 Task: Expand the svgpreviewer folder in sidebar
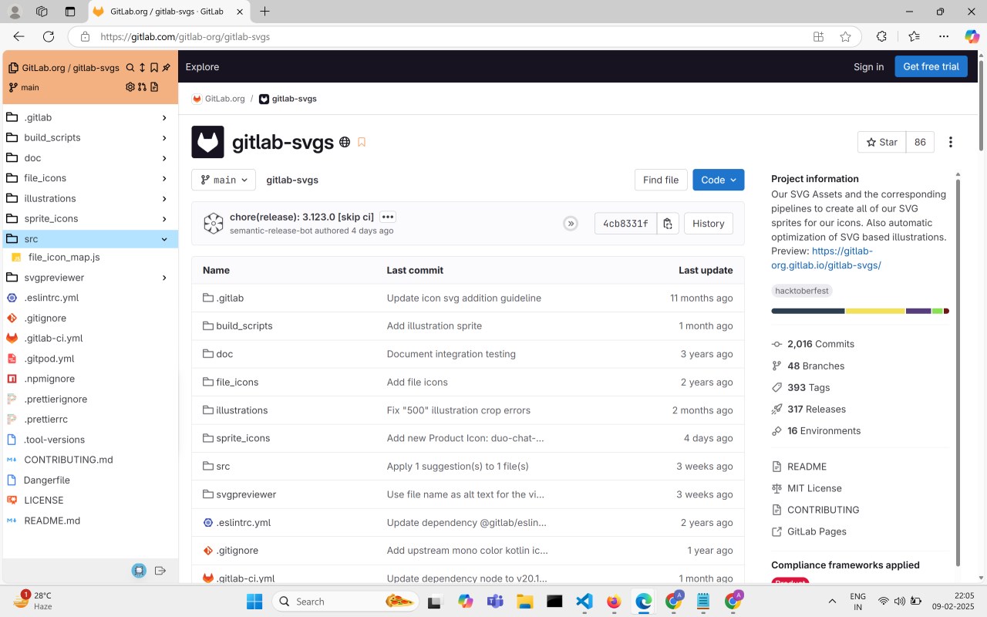164,278
